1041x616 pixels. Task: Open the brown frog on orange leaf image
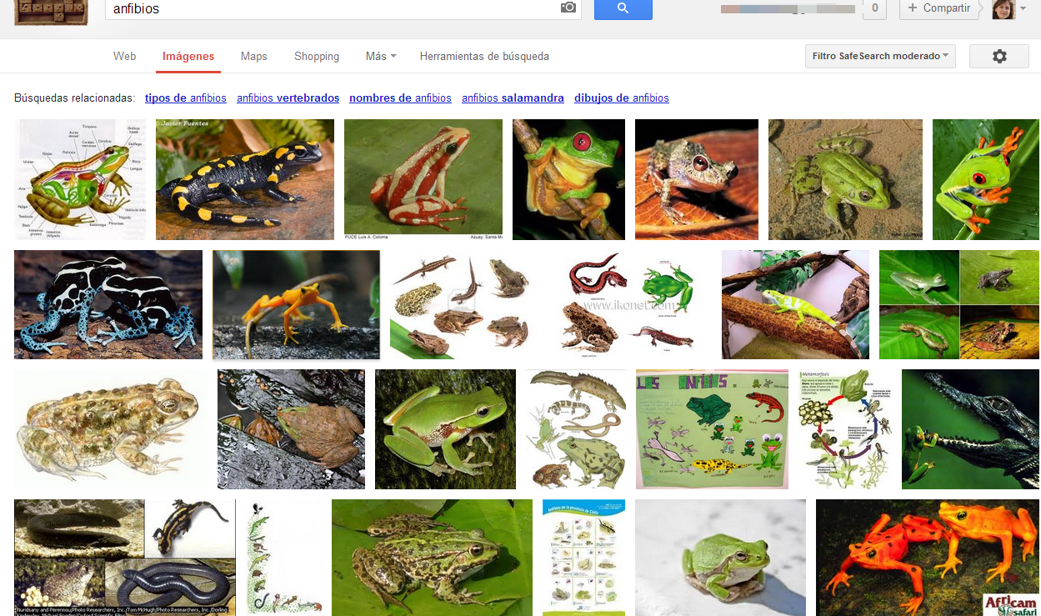(x=697, y=179)
